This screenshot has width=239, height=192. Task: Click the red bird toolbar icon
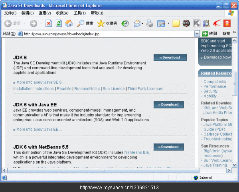217,23
